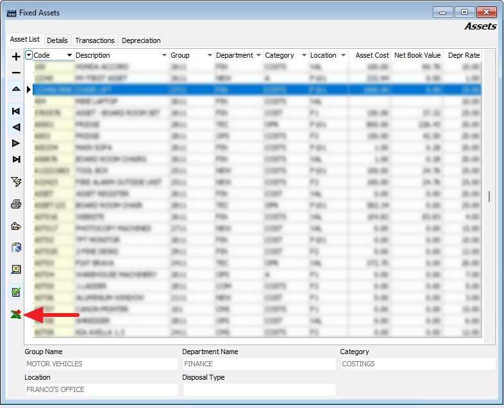Click the Excel export icon

click(x=16, y=314)
